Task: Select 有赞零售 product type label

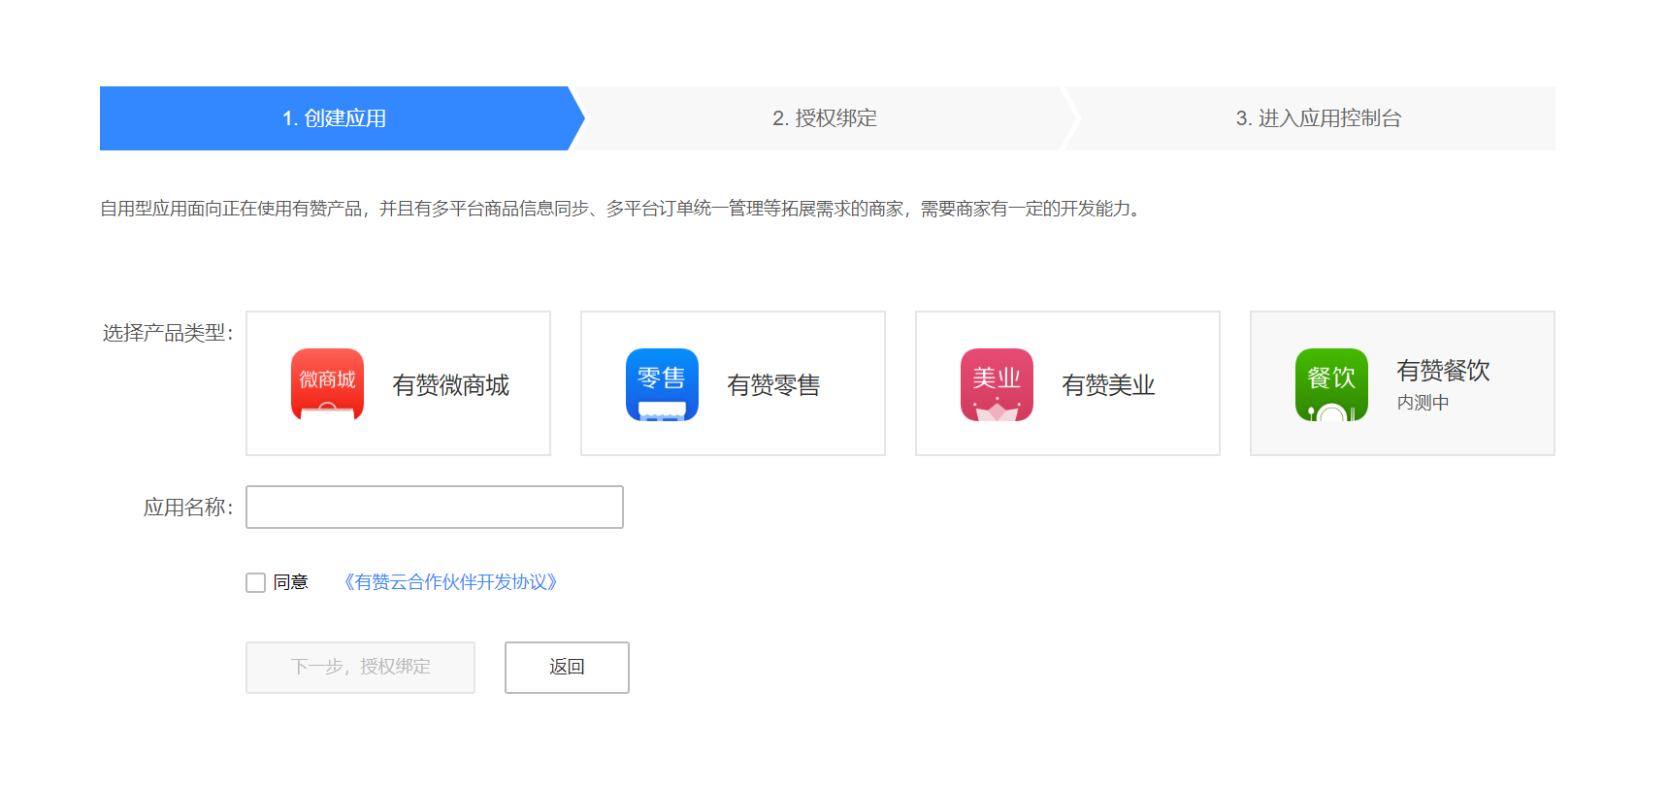Action: [x=773, y=385]
